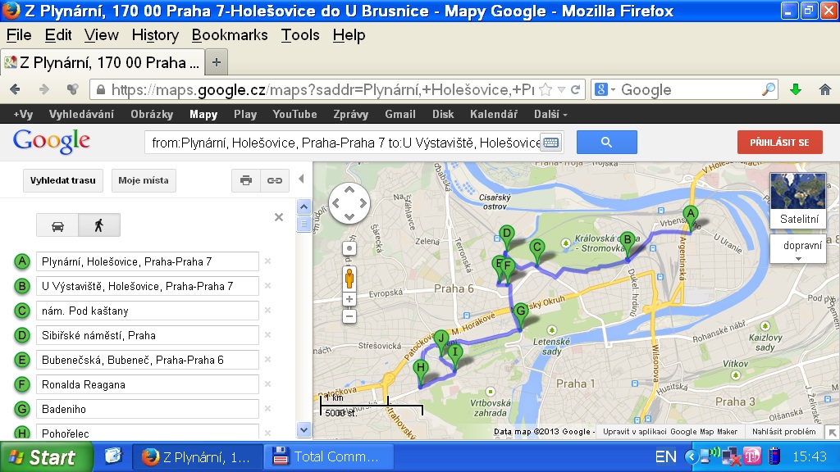Open Kalendář link in Google bar

click(493, 114)
